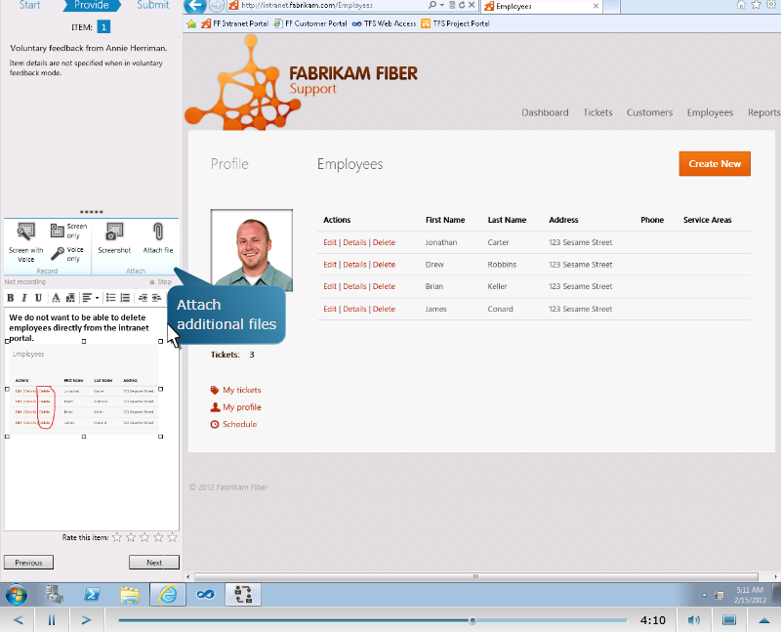This screenshot has height=632, width=781.
Task: Select the embedded Employees screenshot thumbnail
Action: (84, 389)
